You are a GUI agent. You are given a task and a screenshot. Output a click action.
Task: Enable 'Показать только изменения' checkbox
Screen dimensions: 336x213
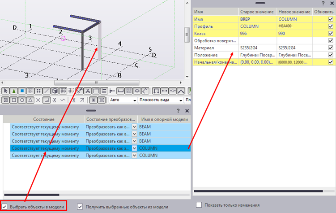pos(199,205)
